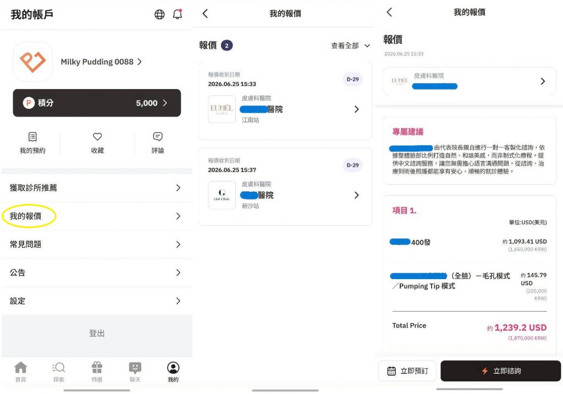This screenshot has height=394, width=563.
Task: Click chevron beside 設定
Action: (178, 301)
